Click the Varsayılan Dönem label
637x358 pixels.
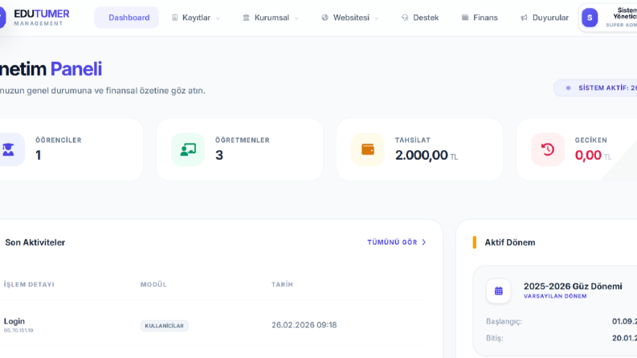coord(555,296)
